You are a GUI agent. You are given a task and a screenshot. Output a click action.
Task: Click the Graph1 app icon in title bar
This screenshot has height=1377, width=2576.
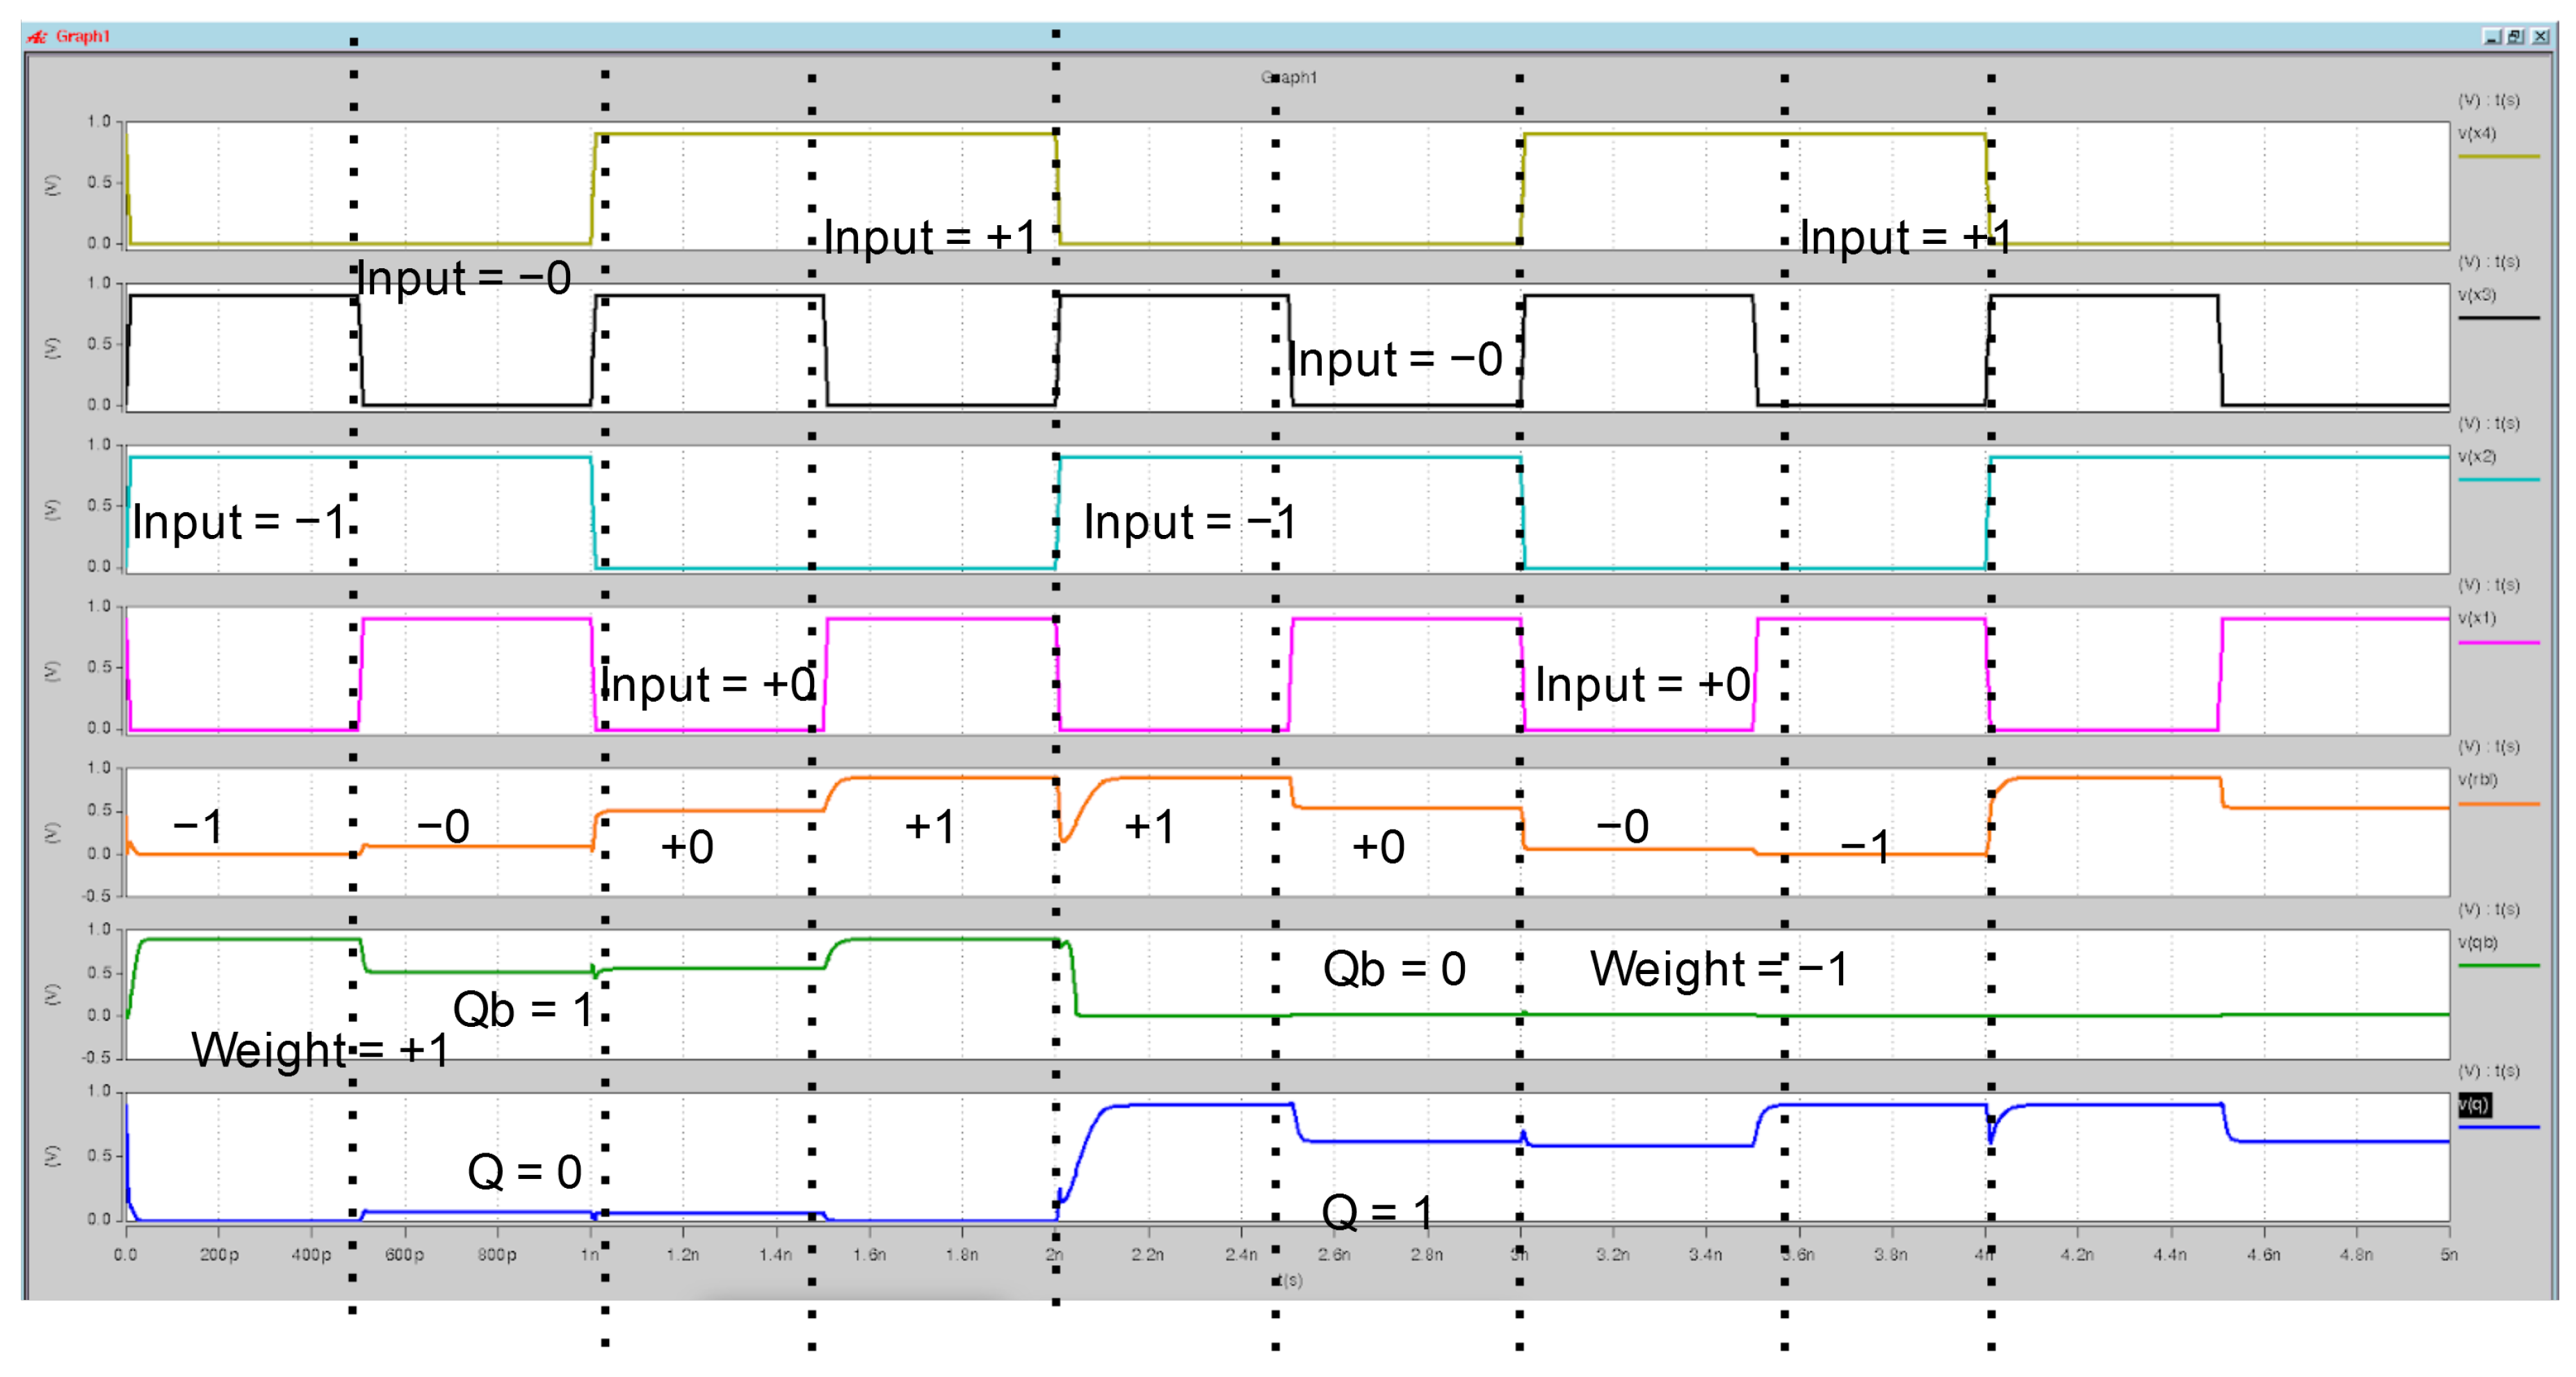pos(37,37)
